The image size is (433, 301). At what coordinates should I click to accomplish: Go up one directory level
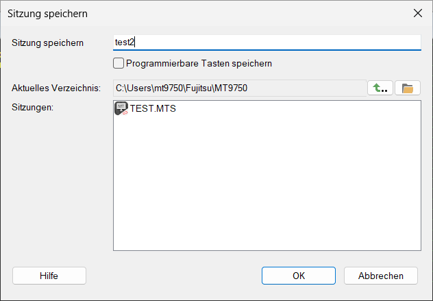(380, 88)
